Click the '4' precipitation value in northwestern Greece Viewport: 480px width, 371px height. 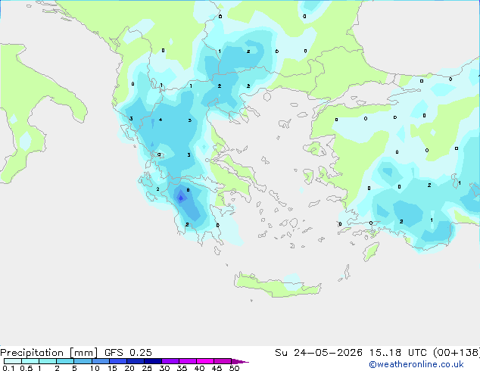click(161, 120)
